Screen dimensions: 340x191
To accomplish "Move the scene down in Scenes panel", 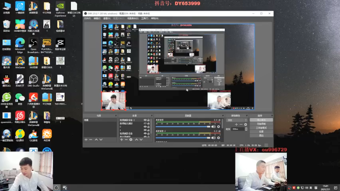I will (x=101, y=140).
